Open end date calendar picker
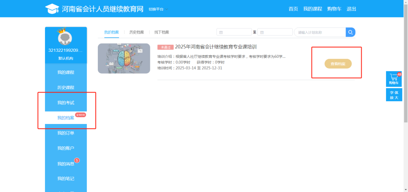 (x=275, y=33)
